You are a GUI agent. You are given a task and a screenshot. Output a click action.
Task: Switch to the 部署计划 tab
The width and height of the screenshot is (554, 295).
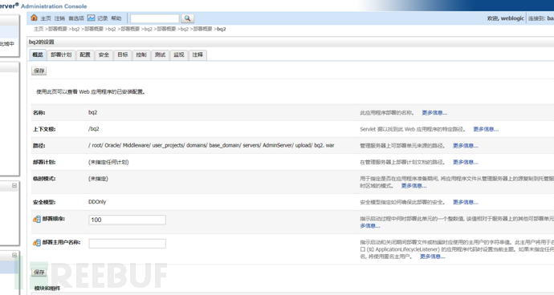tap(61, 55)
